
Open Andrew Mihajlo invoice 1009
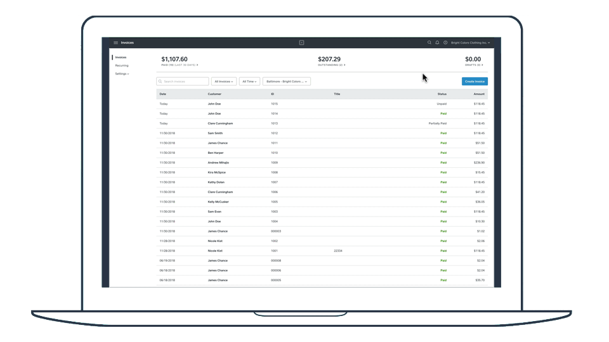322,163
